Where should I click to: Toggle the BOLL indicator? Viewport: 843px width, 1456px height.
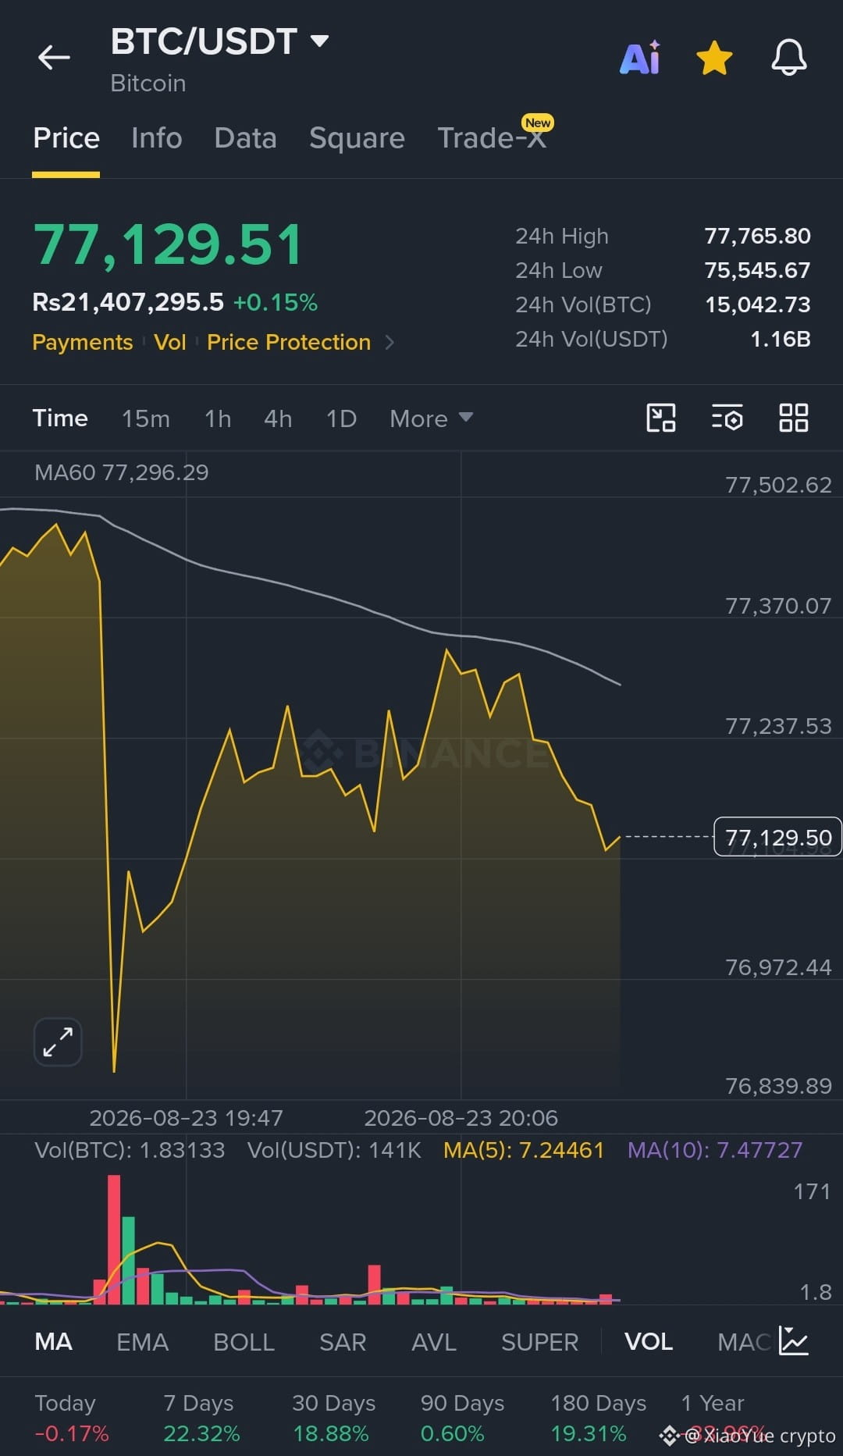244,1342
